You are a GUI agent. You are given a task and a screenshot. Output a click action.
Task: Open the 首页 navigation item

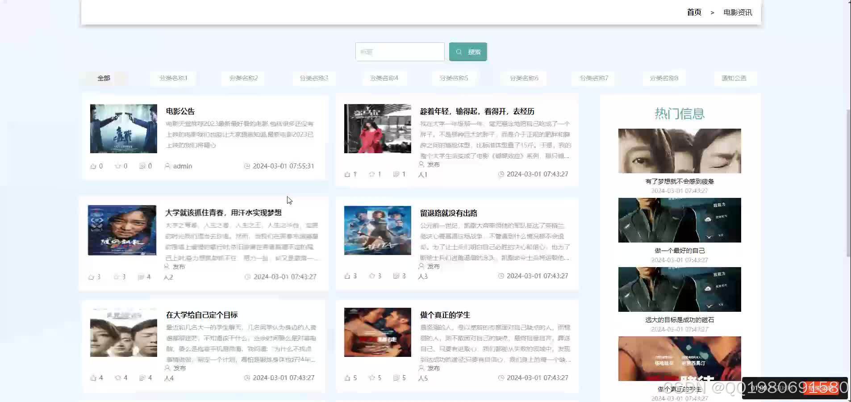click(x=693, y=12)
